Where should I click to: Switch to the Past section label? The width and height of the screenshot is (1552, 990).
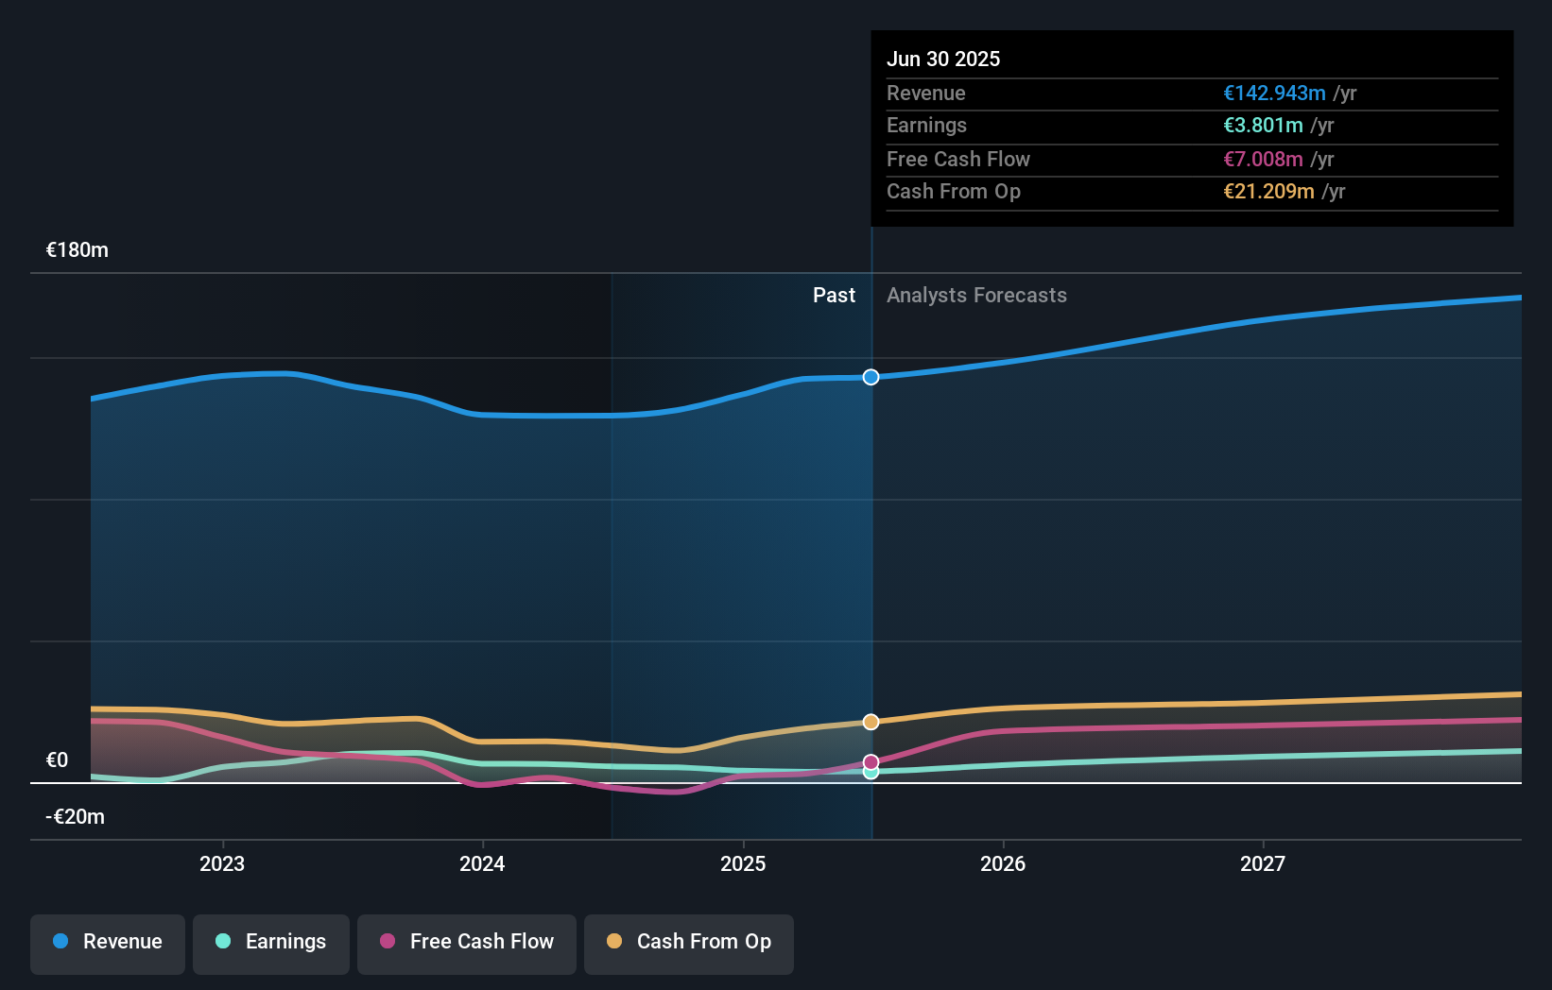[x=834, y=295]
